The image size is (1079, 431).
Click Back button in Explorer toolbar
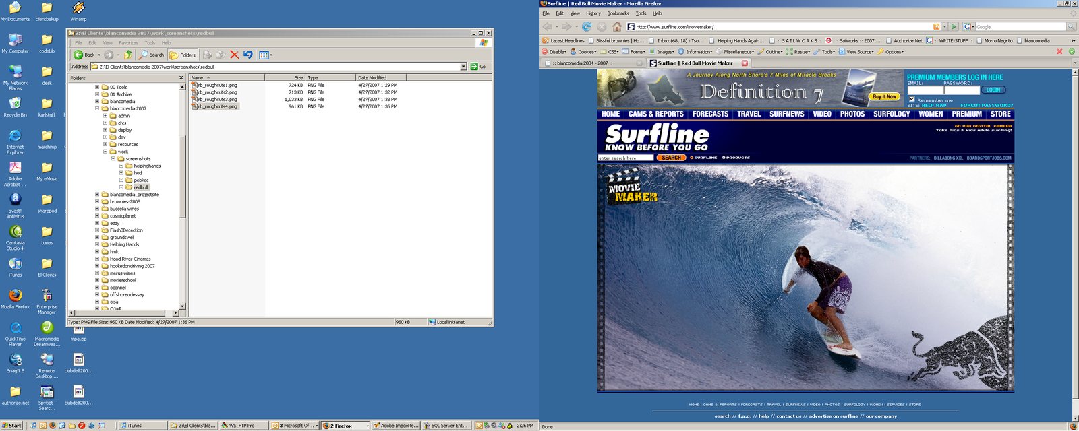84,55
